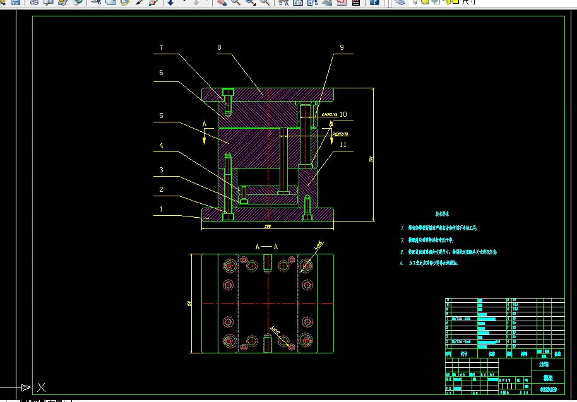
Task: Click the Zoom Previous magnifier
Action: pos(265,2)
